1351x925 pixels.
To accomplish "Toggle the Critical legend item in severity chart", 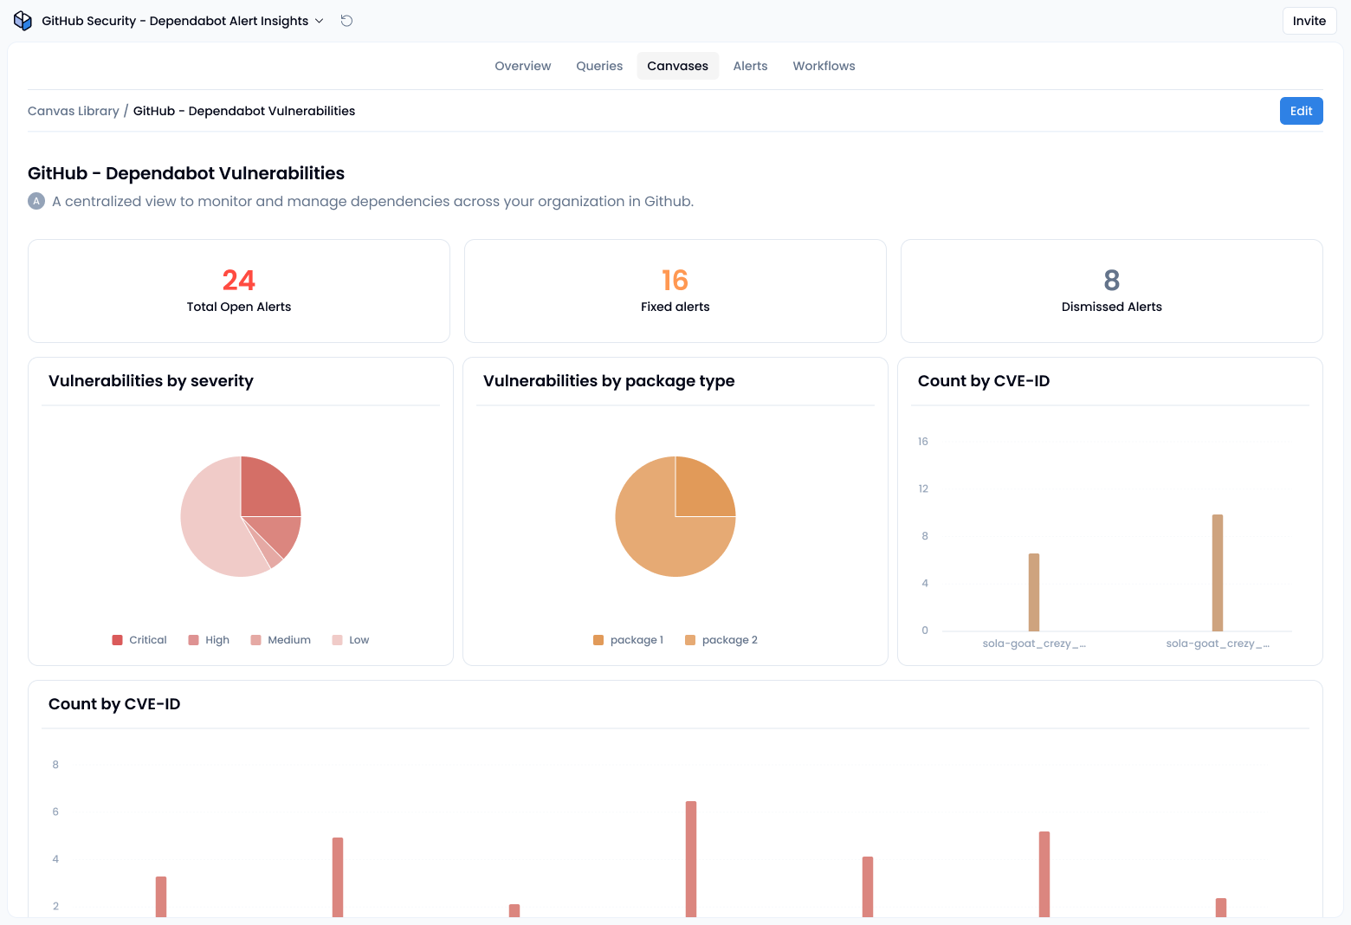I will coord(139,640).
